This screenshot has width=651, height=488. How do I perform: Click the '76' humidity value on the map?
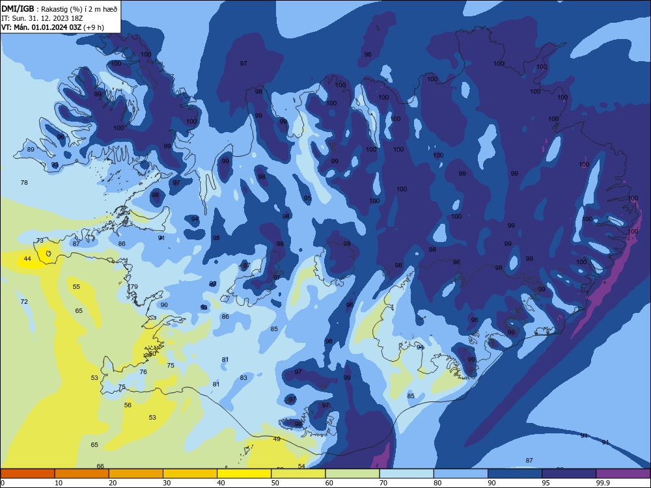point(143,372)
